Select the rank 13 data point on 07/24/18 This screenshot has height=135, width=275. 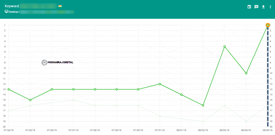[x=9, y=89]
